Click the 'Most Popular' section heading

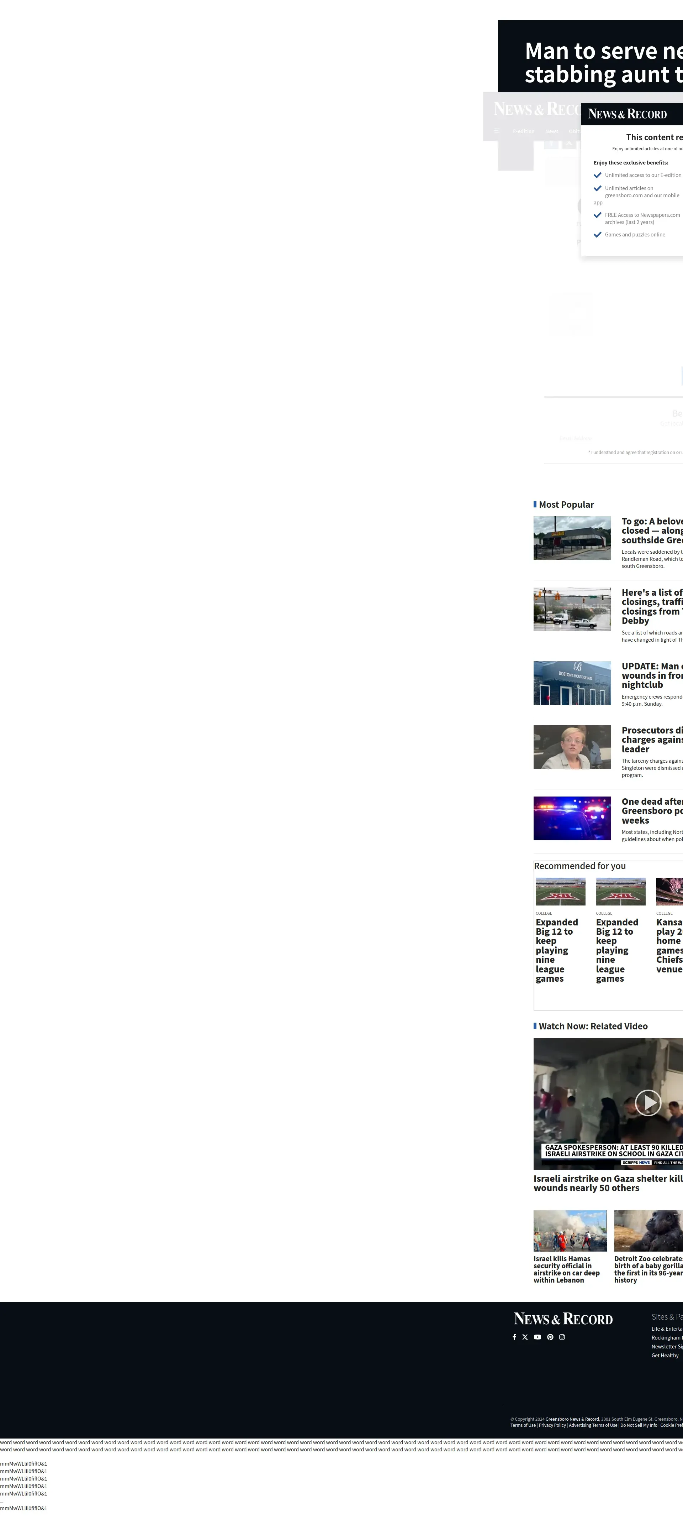[566, 505]
